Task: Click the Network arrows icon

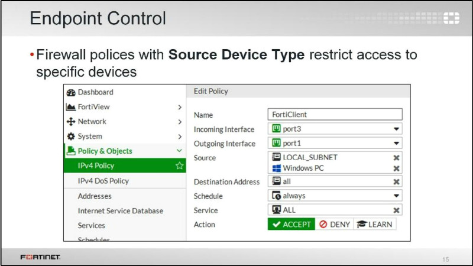Action: [71, 122]
